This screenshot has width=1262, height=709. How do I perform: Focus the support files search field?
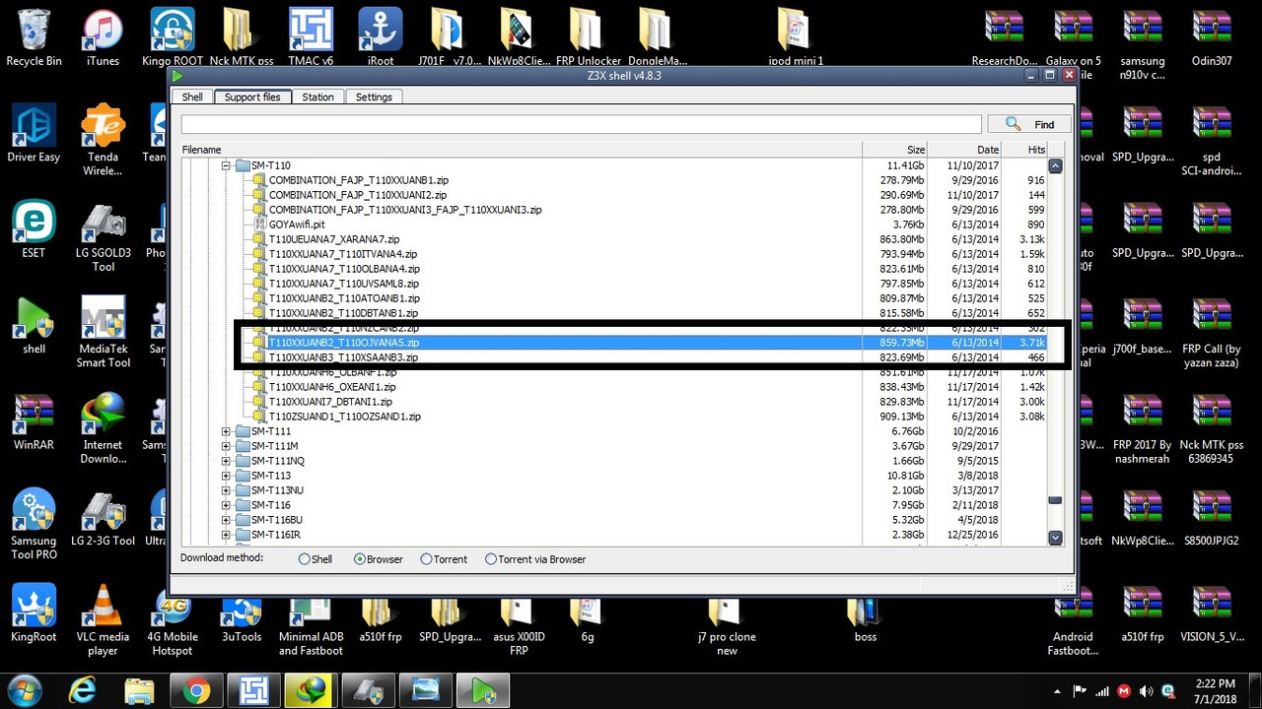click(581, 124)
